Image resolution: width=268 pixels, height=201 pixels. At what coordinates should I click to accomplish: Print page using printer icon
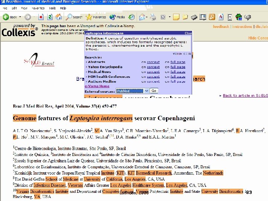point(153,17)
